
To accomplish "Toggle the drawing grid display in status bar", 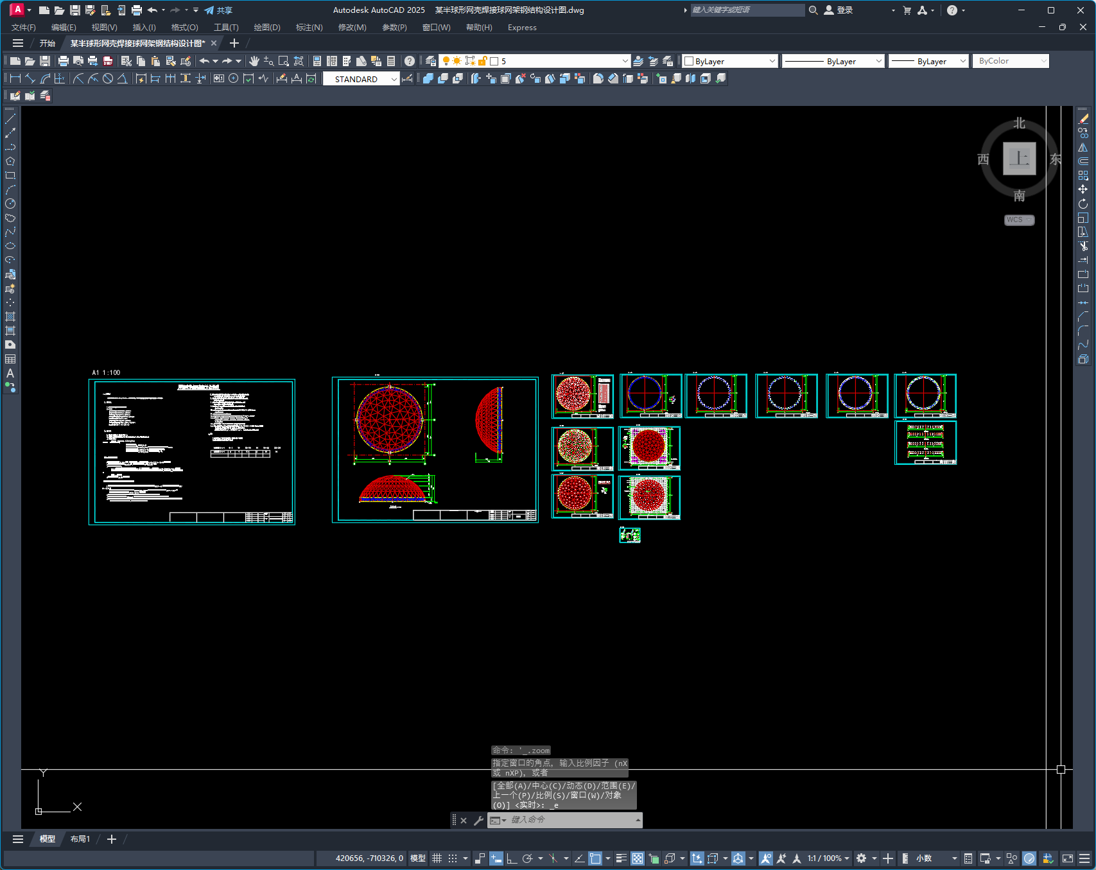I will (x=437, y=858).
